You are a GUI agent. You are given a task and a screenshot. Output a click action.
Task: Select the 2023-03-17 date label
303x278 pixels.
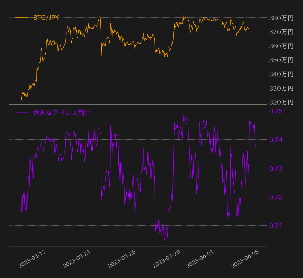32,259
